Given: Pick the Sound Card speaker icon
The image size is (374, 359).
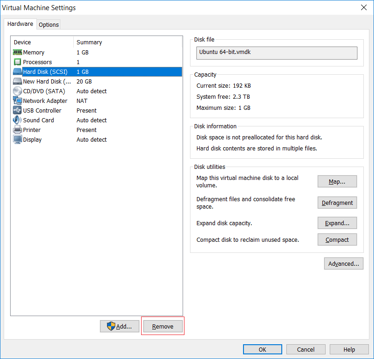Looking at the screenshot, I should [18, 120].
